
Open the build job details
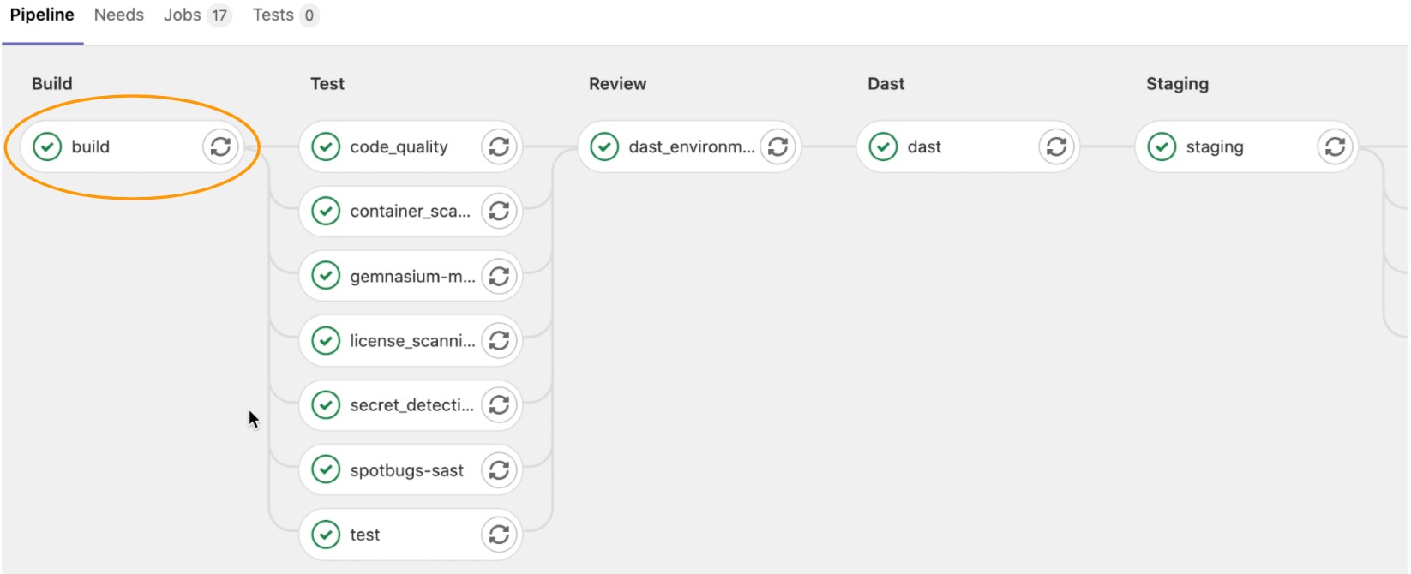point(91,146)
